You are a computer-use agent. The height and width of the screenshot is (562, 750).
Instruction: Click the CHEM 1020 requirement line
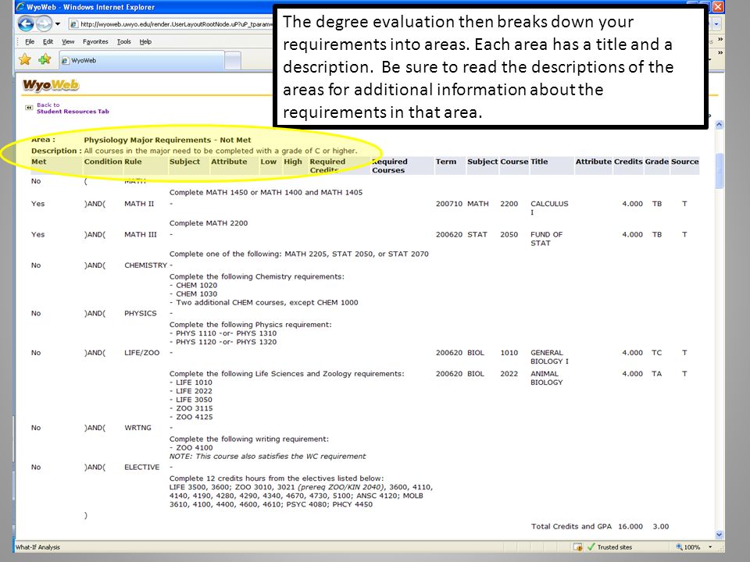pyautogui.click(x=193, y=286)
